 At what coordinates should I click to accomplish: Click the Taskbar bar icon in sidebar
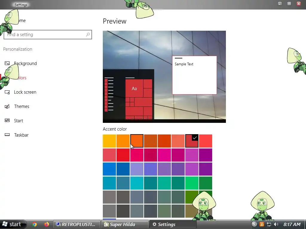pos(7,135)
